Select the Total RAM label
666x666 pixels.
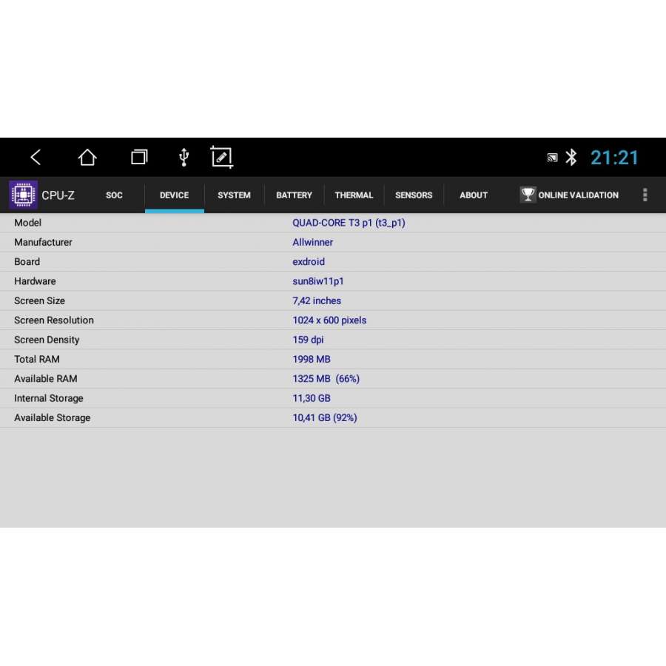[x=37, y=360]
